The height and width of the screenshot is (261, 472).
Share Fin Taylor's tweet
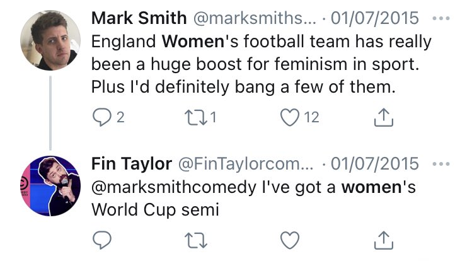pos(384,240)
